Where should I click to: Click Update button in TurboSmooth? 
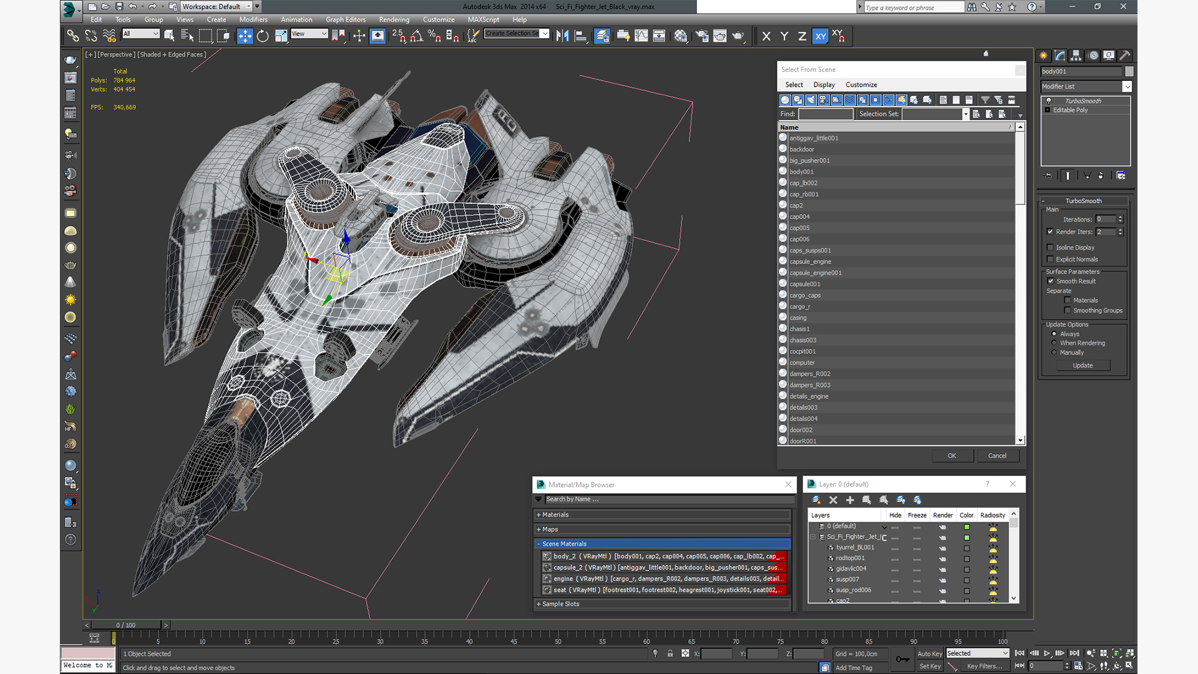(x=1083, y=366)
